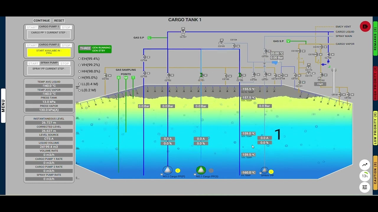Click spray valve CS100
The image size is (378, 212).
click(253, 74)
